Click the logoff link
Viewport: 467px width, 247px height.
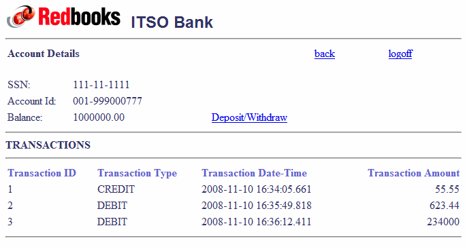(x=400, y=54)
